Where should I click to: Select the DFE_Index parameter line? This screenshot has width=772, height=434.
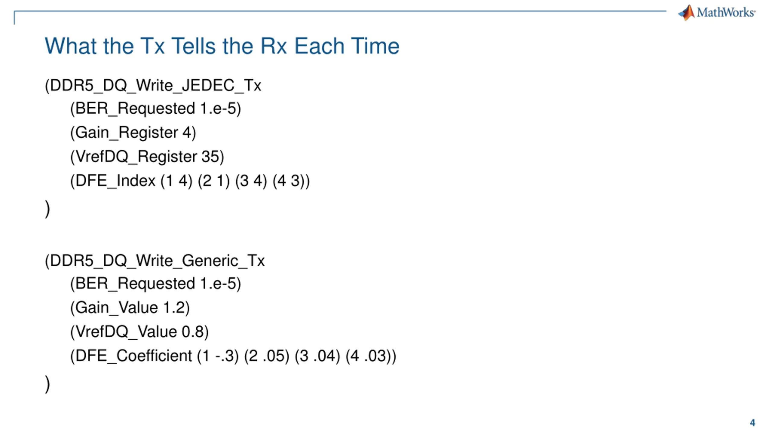(x=190, y=181)
